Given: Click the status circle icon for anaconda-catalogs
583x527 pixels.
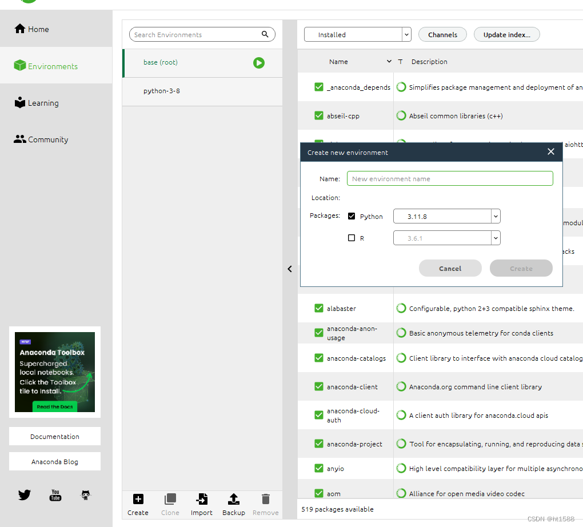Looking at the screenshot, I should 401,358.
